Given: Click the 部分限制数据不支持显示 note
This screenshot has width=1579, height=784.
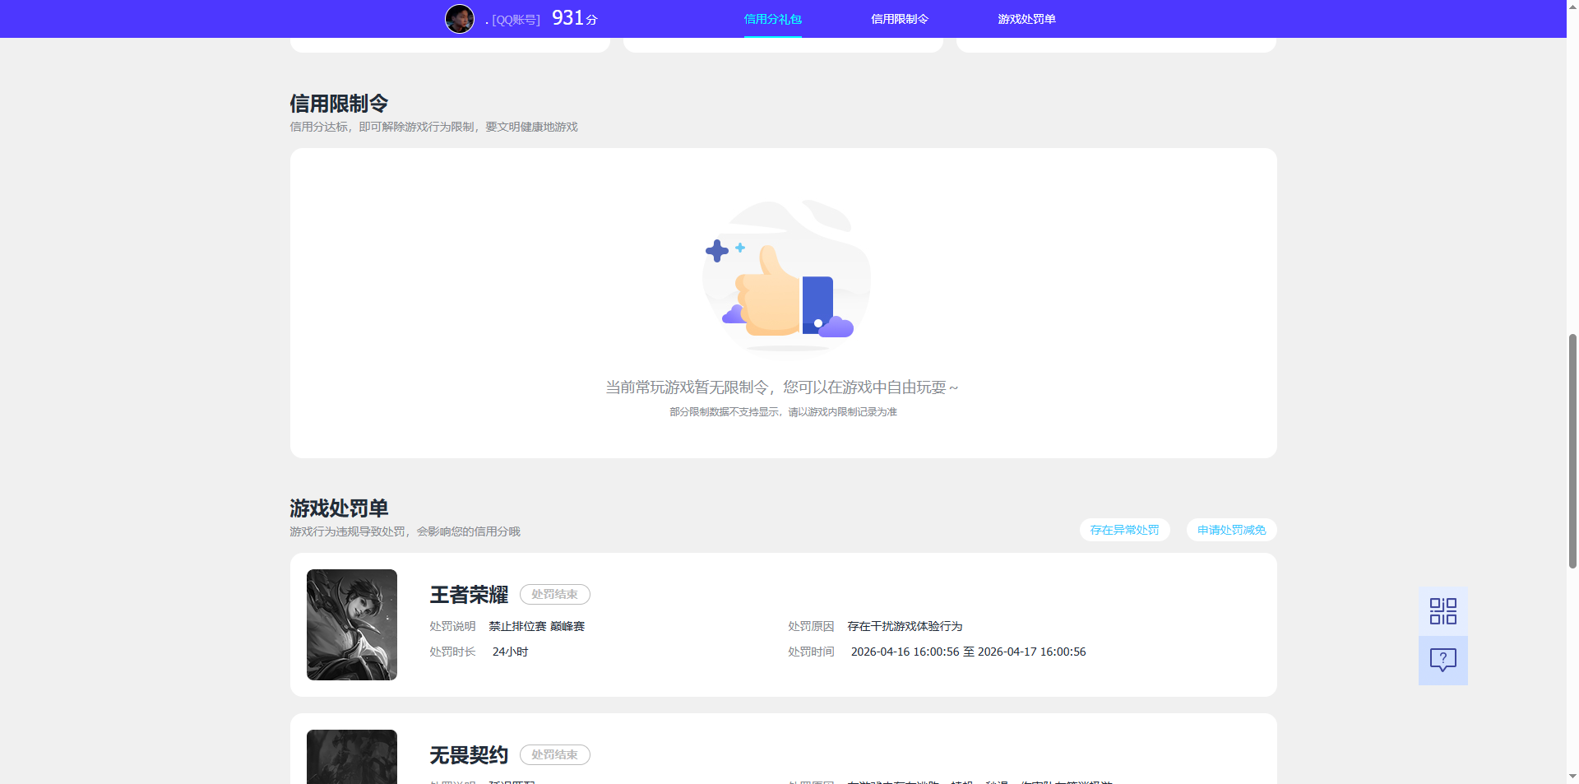Looking at the screenshot, I should pos(783,412).
